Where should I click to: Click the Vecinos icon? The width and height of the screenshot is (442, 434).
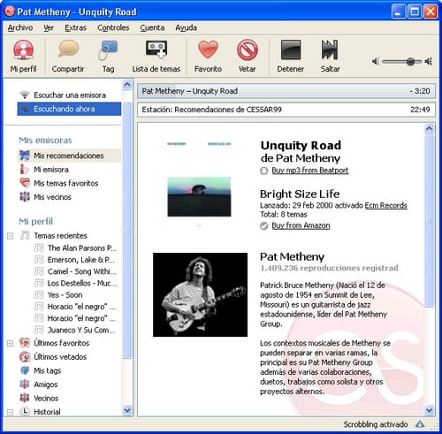click(x=25, y=398)
